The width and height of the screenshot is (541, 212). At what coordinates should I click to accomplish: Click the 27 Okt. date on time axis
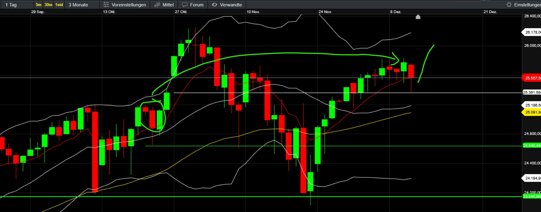(x=181, y=12)
